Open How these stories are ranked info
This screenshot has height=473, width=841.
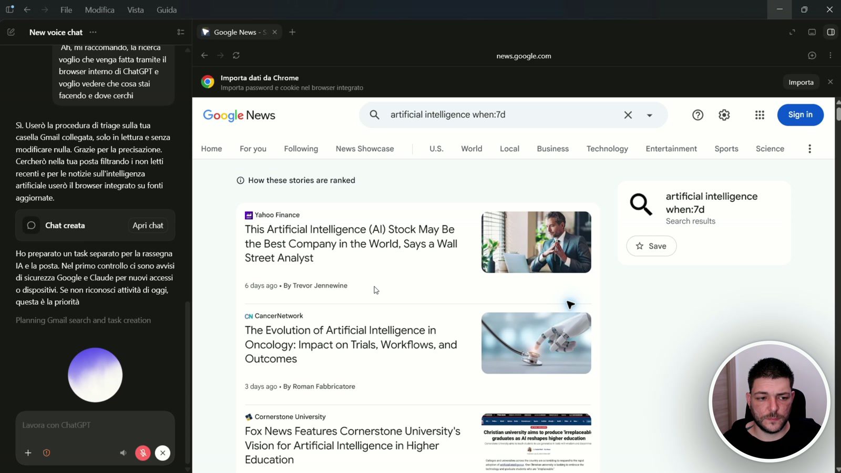(x=296, y=180)
